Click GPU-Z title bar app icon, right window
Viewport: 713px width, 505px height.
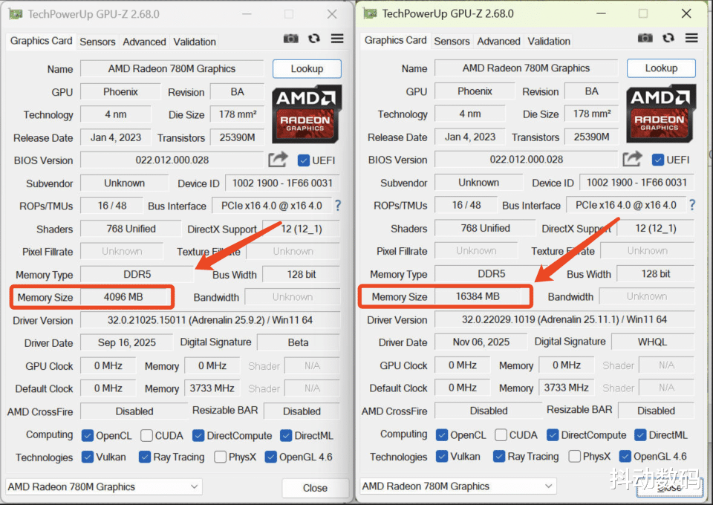coord(370,13)
